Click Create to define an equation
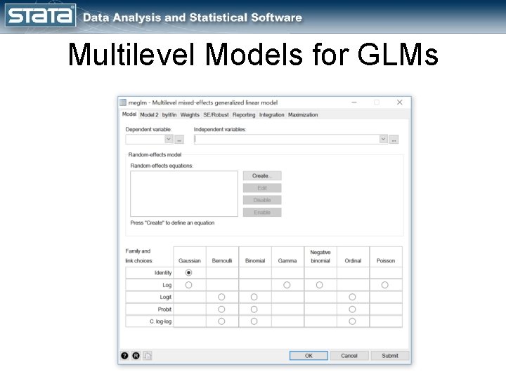Viewport: 506px width, 379px height. [262, 175]
